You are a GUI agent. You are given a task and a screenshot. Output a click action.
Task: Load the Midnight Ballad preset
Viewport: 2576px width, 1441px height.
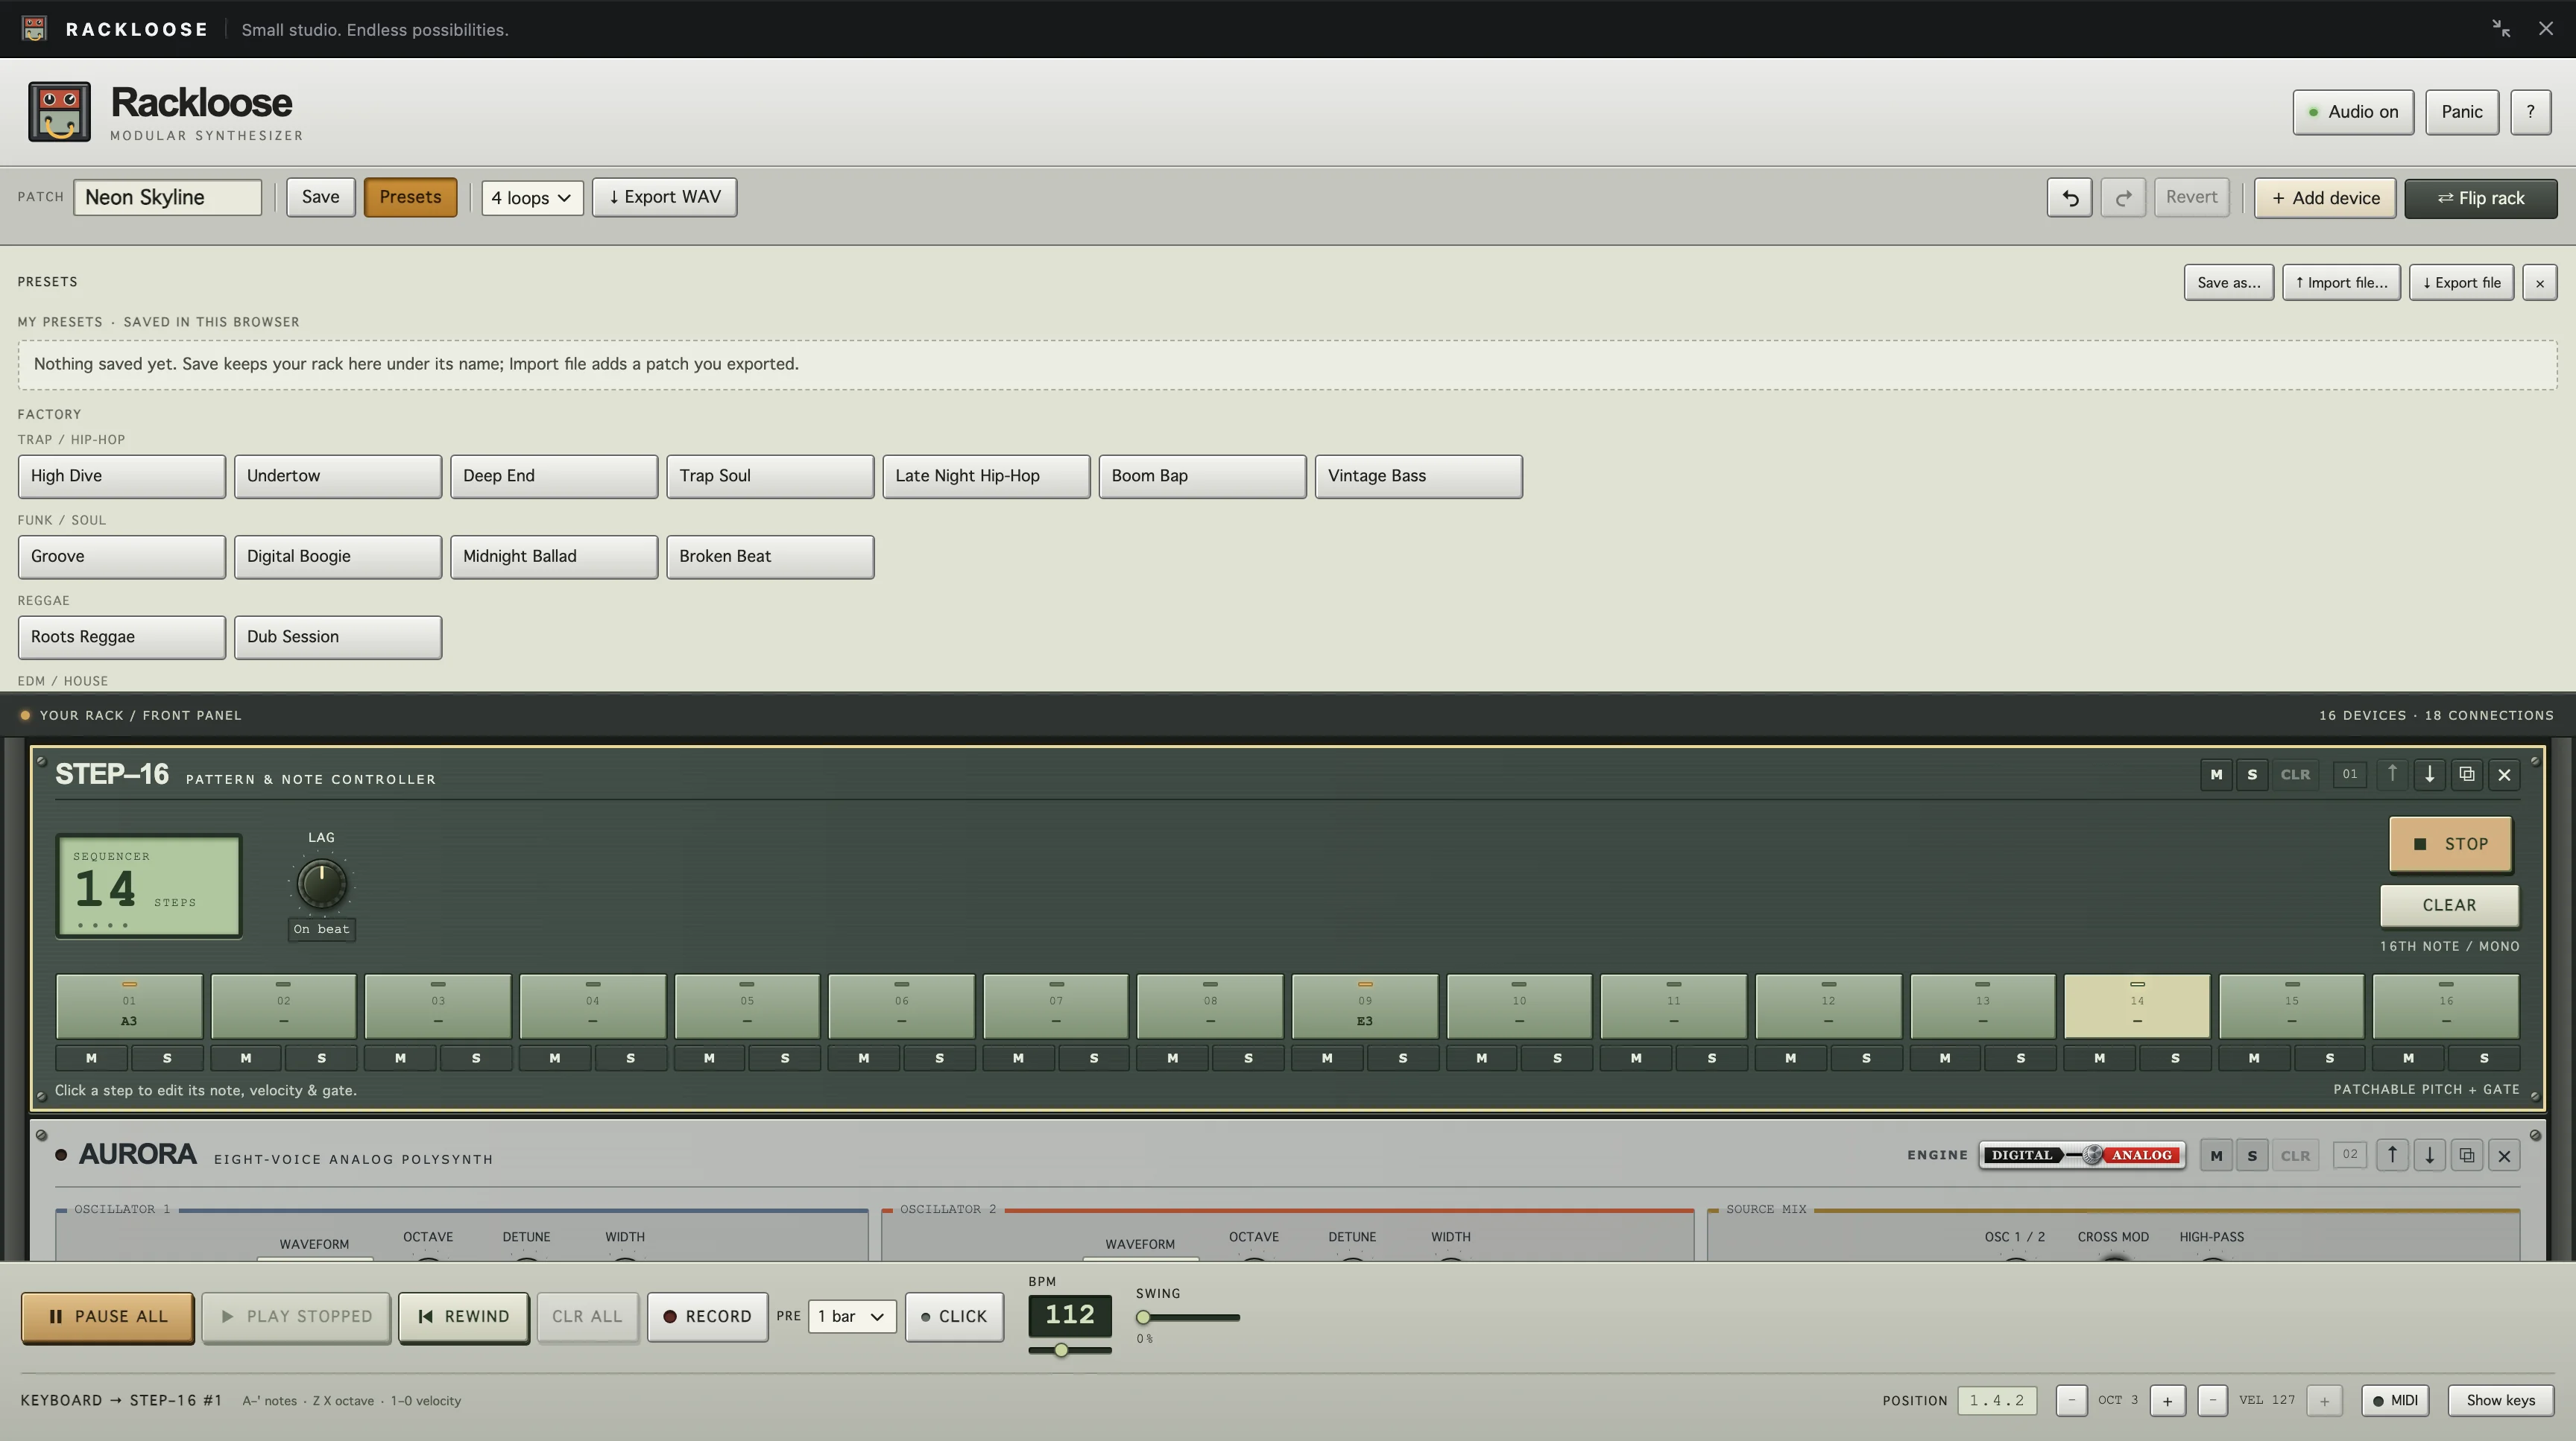(553, 557)
